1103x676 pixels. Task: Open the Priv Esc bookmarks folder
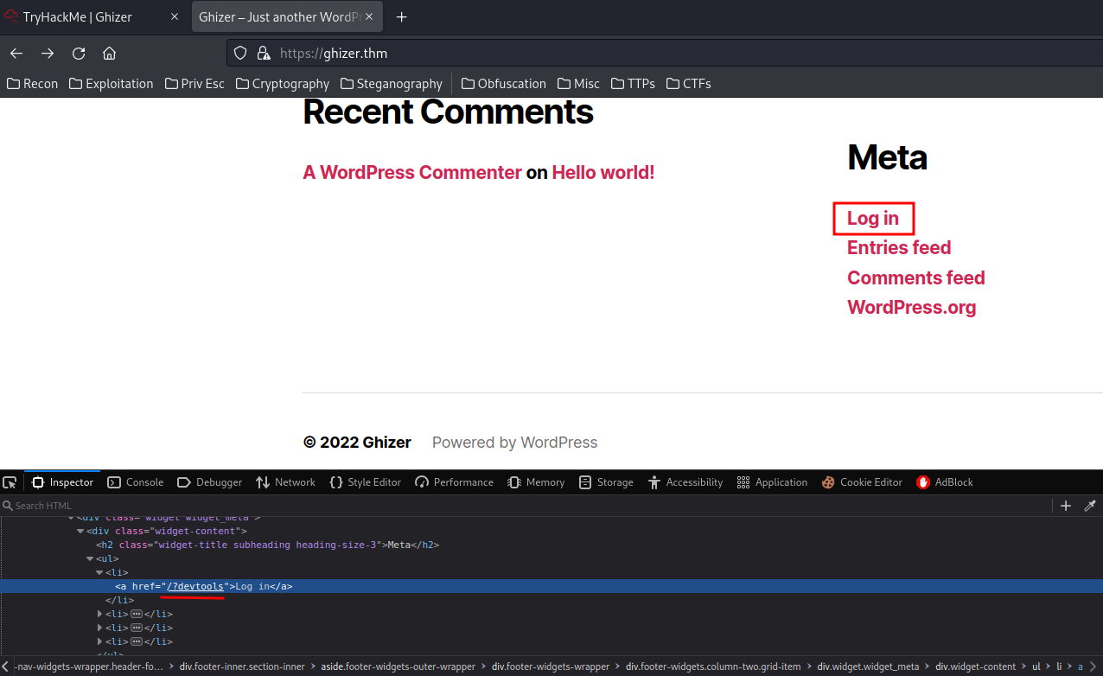194,84
